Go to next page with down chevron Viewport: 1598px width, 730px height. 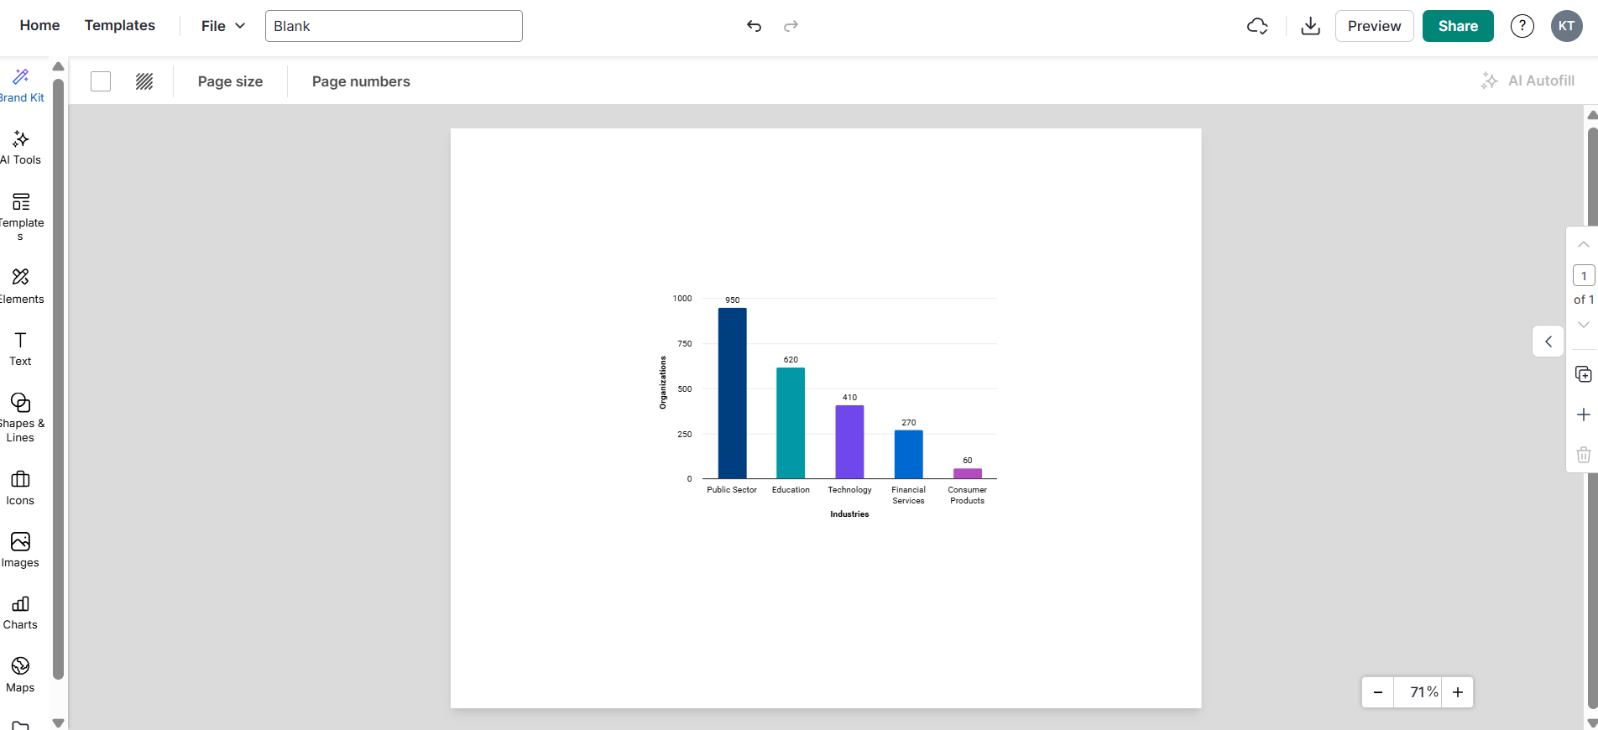(x=1583, y=325)
